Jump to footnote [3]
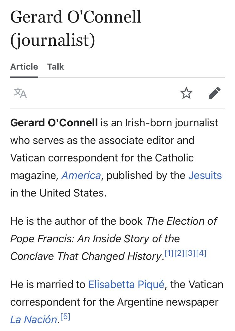 (190, 253)
